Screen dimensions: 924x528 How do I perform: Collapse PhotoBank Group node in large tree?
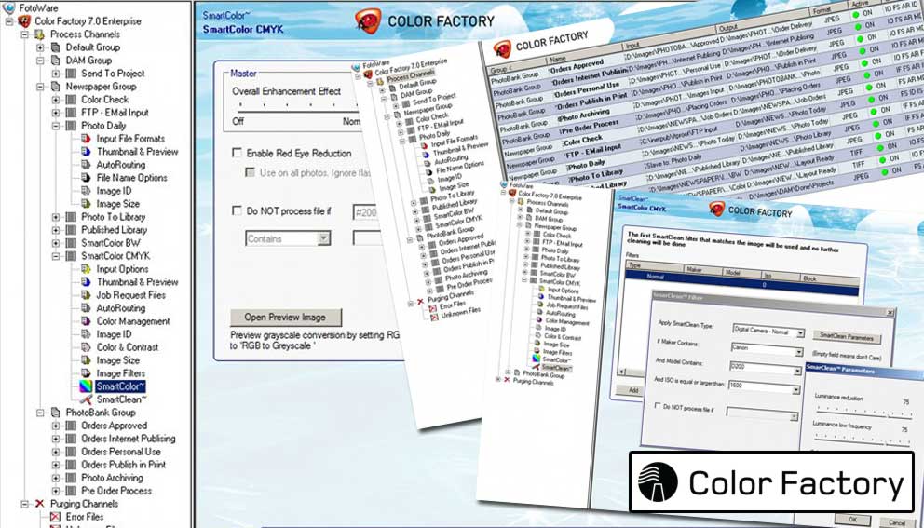[x=40, y=413]
